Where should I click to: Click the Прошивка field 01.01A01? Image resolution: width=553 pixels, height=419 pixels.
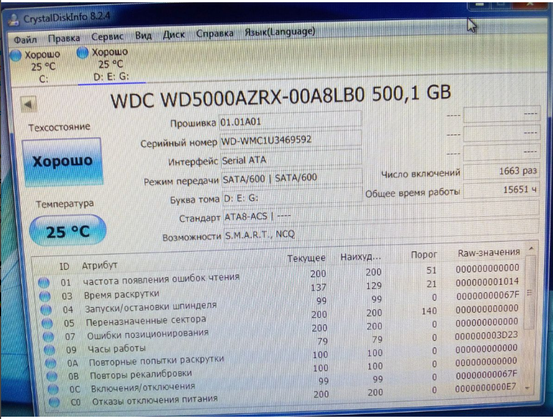290,121
